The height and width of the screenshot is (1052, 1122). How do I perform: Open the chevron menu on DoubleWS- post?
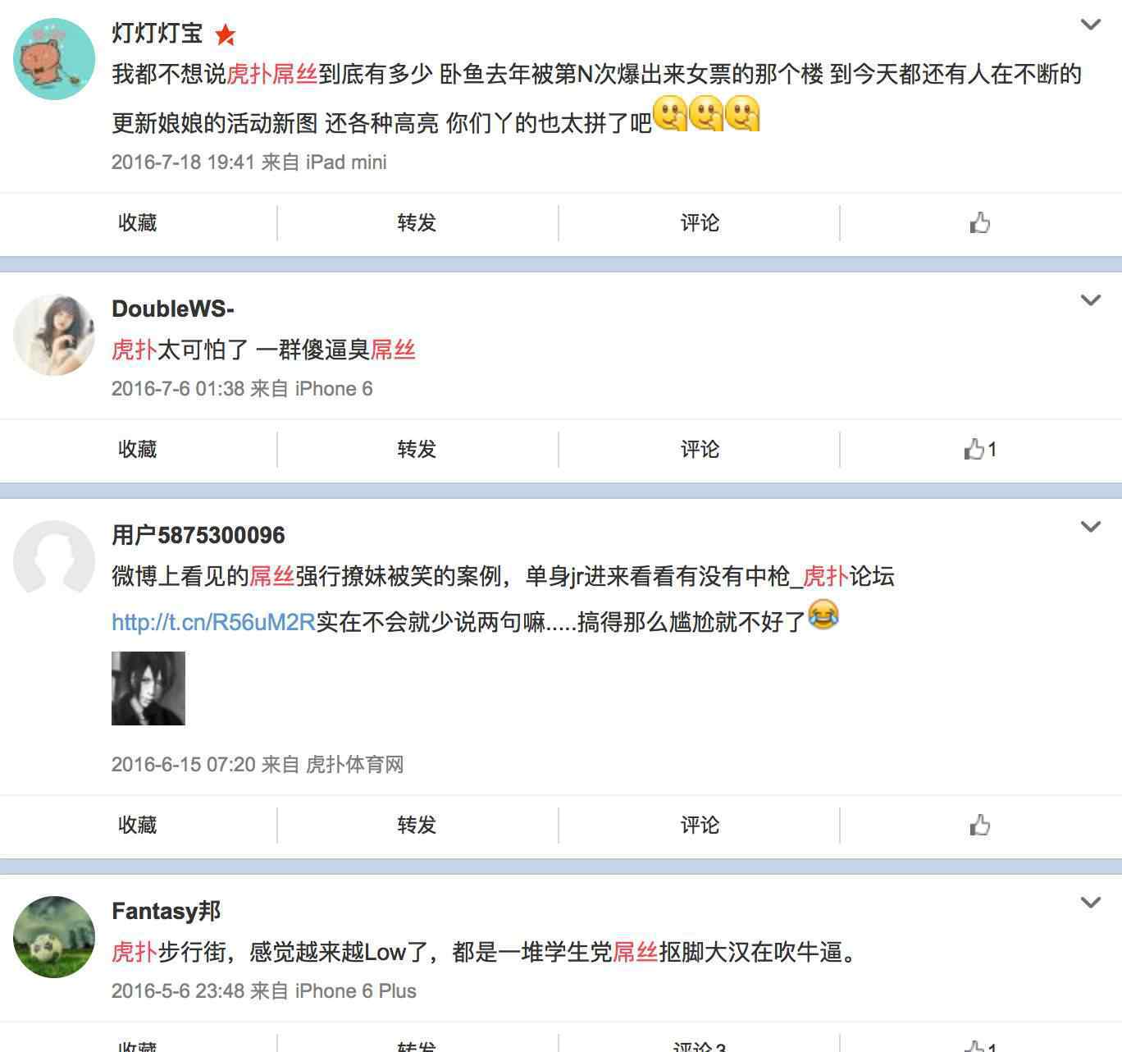1091,300
